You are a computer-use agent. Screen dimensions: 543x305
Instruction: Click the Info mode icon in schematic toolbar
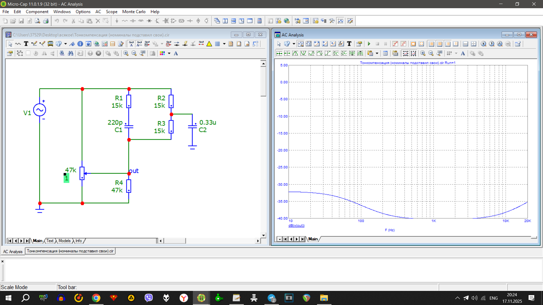point(80,44)
